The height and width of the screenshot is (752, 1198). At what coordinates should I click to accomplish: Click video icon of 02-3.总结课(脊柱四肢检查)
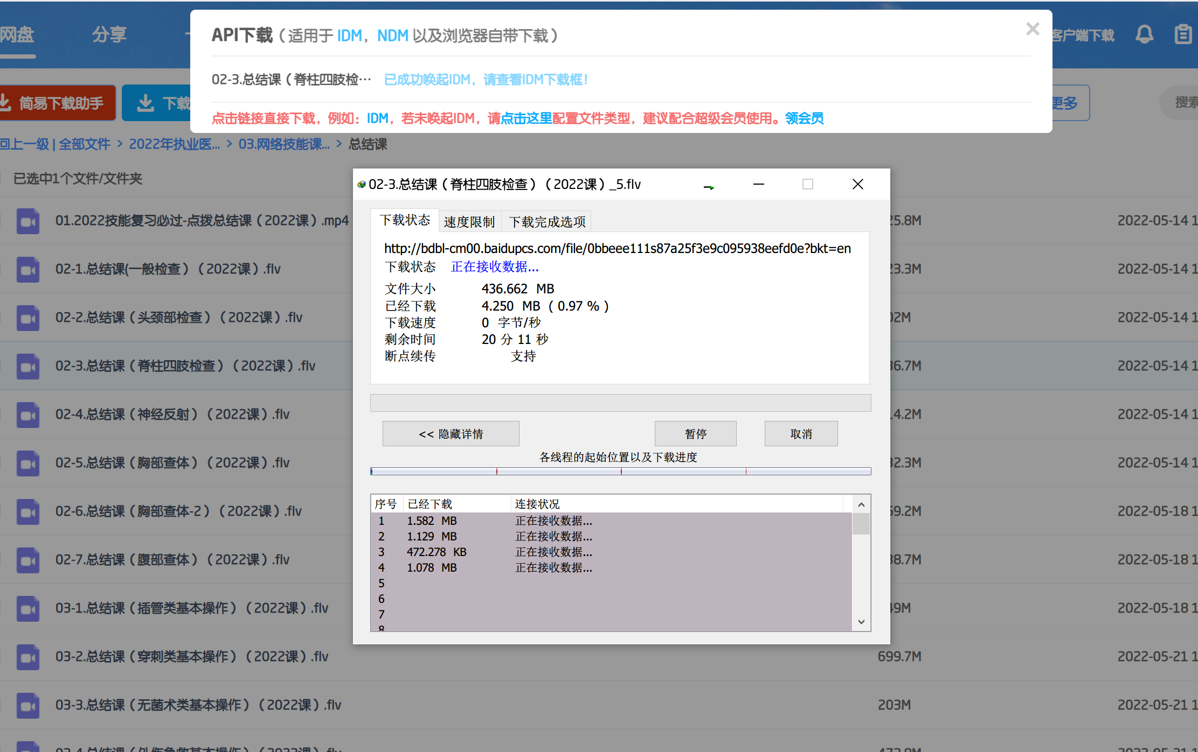point(27,366)
